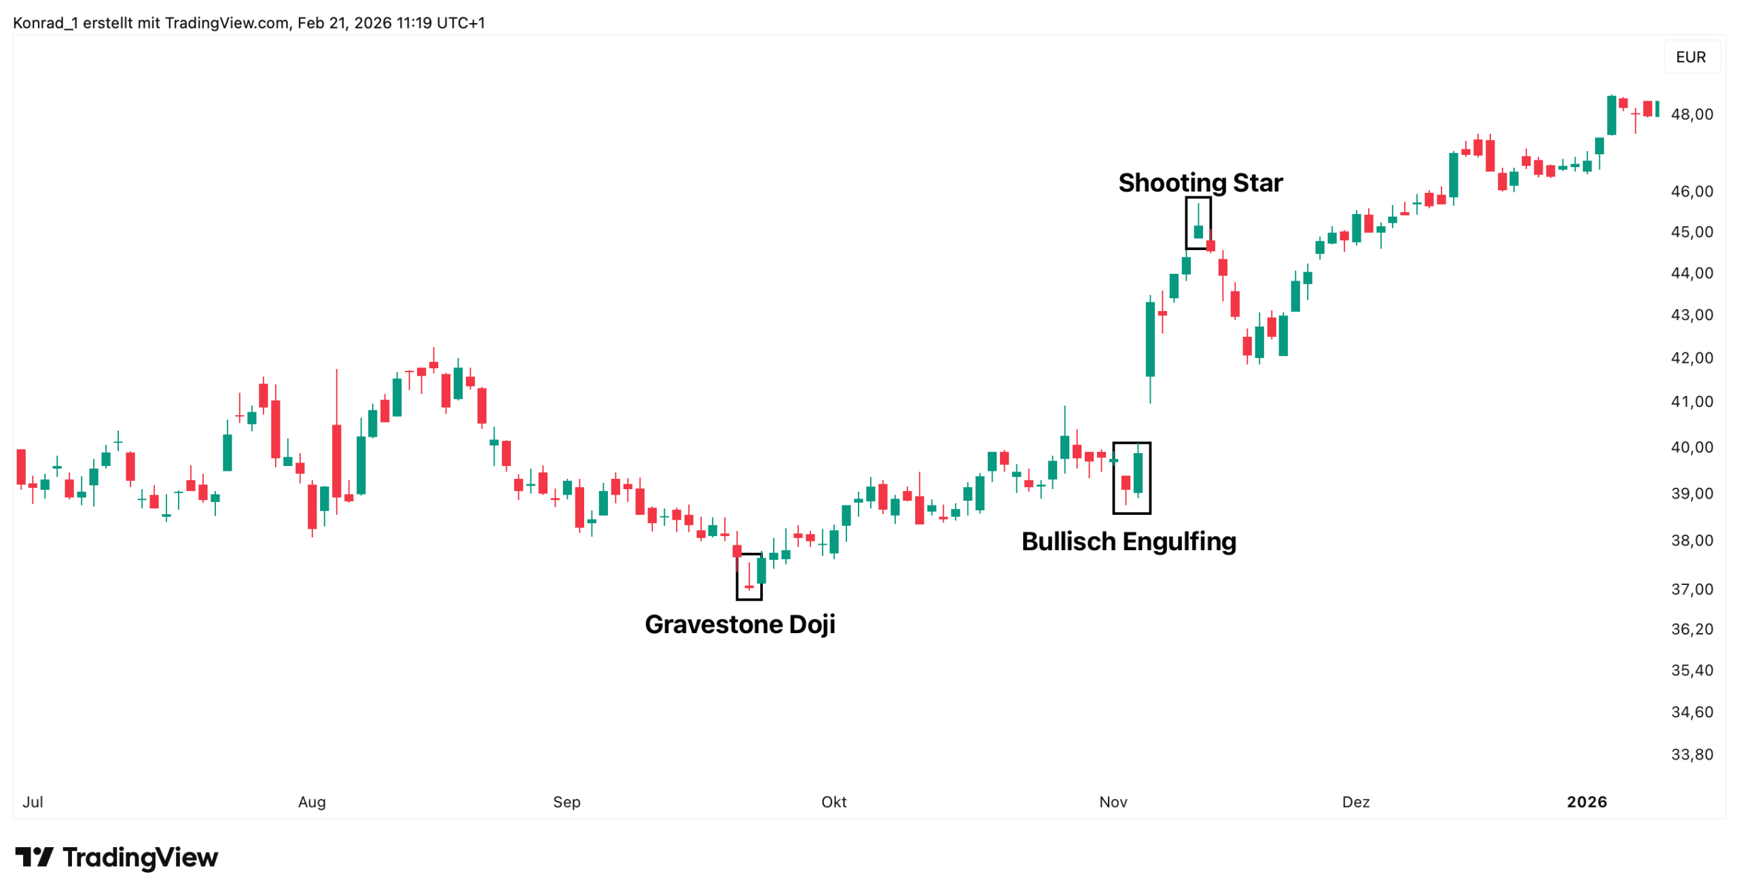Click the 2026 year label on time axis
Screen dimensions: 1739x896
[x=1586, y=802]
